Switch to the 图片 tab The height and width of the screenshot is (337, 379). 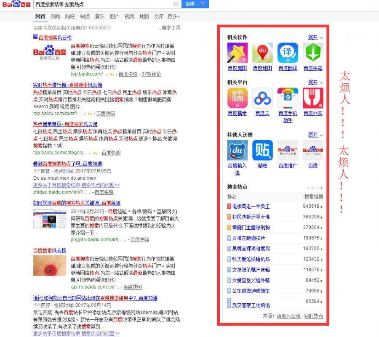pos(114,17)
